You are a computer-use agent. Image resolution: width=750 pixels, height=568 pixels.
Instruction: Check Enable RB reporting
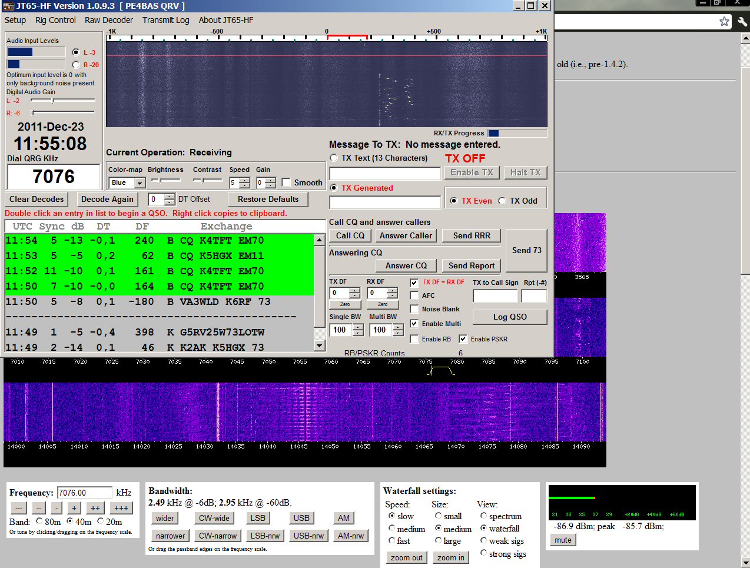click(414, 338)
